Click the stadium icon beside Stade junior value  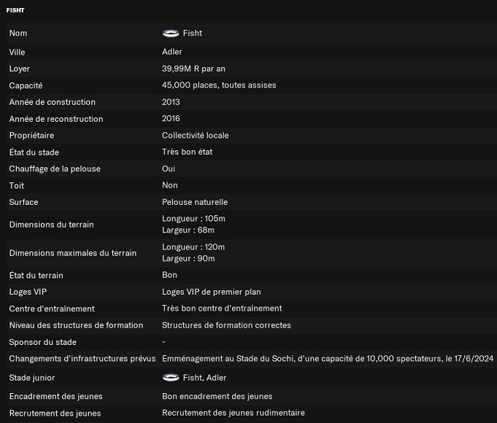[171, 378]
